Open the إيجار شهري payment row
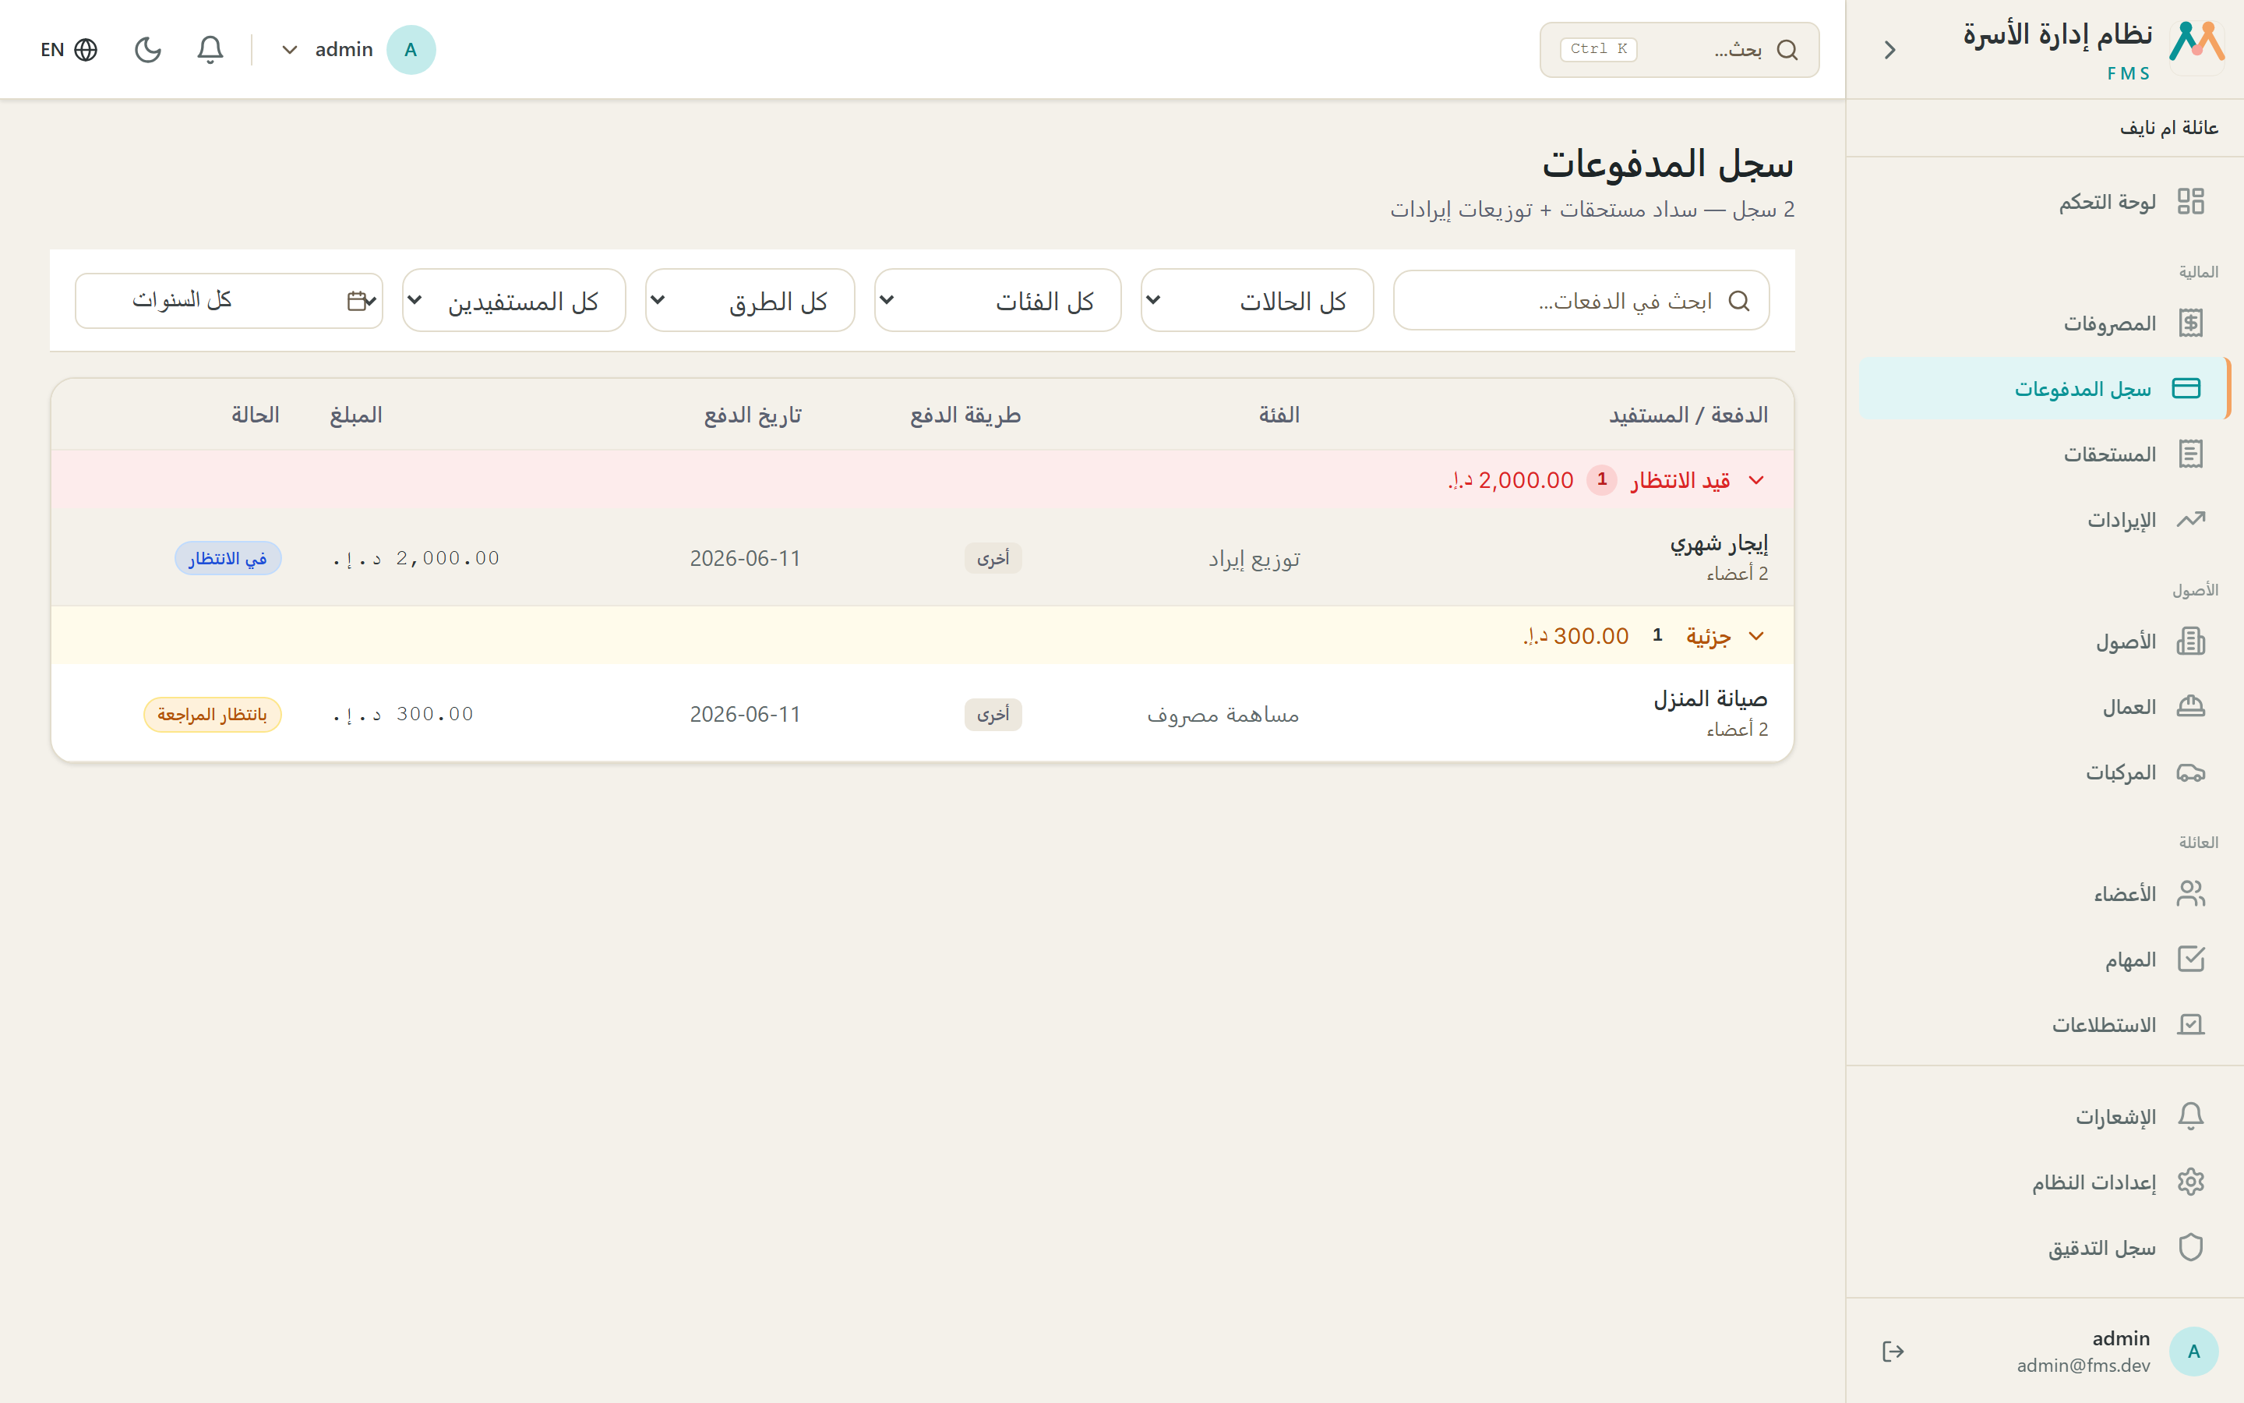The image size is (2244, 1403). tap(923, 557)
